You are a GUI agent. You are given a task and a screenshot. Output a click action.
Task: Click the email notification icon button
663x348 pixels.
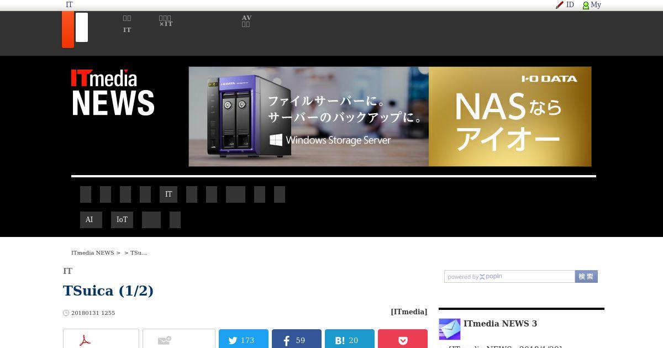coord(179,339)
